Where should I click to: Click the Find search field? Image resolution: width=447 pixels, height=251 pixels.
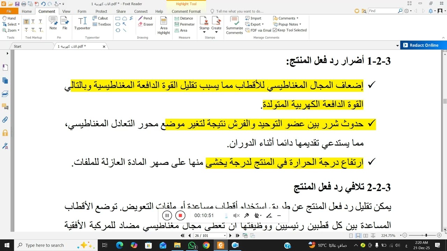tap(383, 11)
